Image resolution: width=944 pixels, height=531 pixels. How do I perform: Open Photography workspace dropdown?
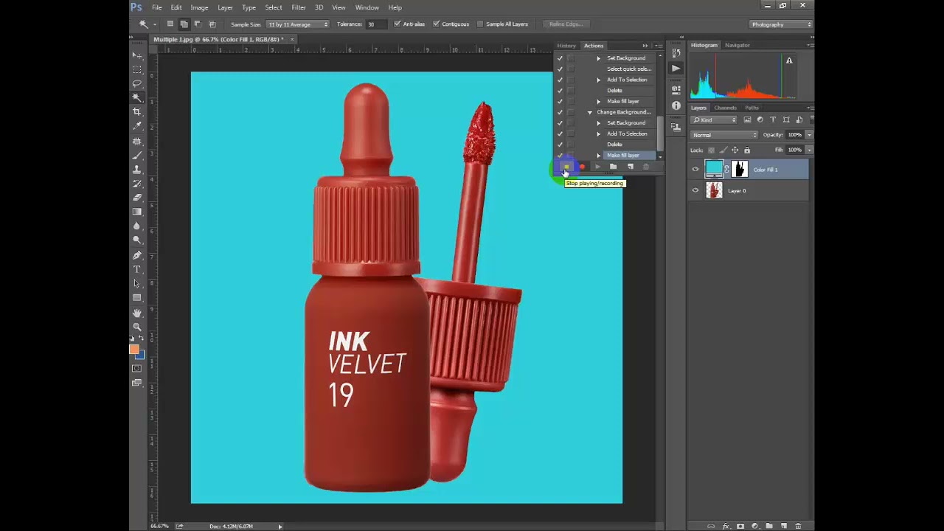[x=781, y=24]
